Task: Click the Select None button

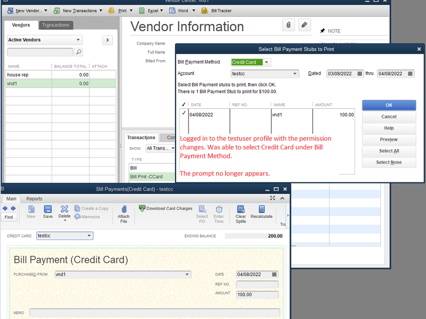Action: point(389,162)
